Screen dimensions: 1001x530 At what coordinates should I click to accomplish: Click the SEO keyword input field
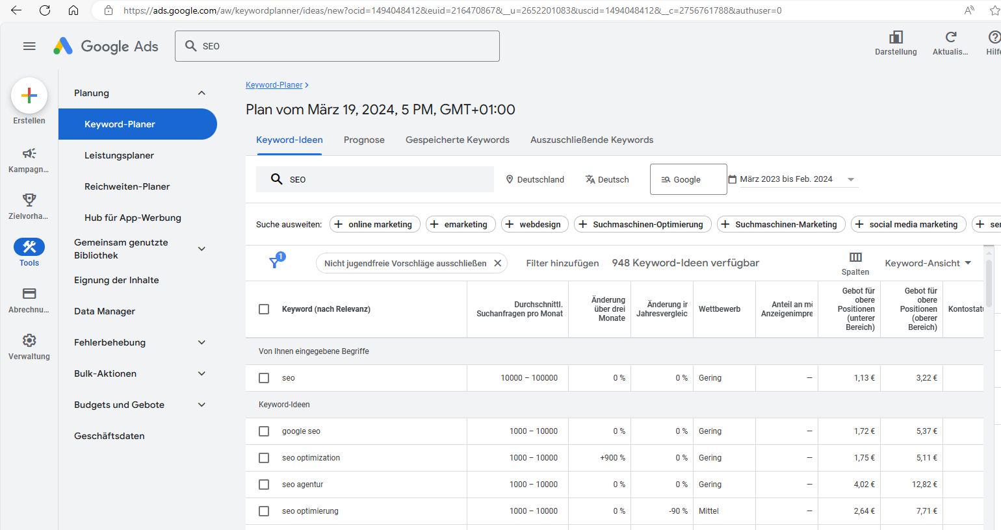coord(374,179)
